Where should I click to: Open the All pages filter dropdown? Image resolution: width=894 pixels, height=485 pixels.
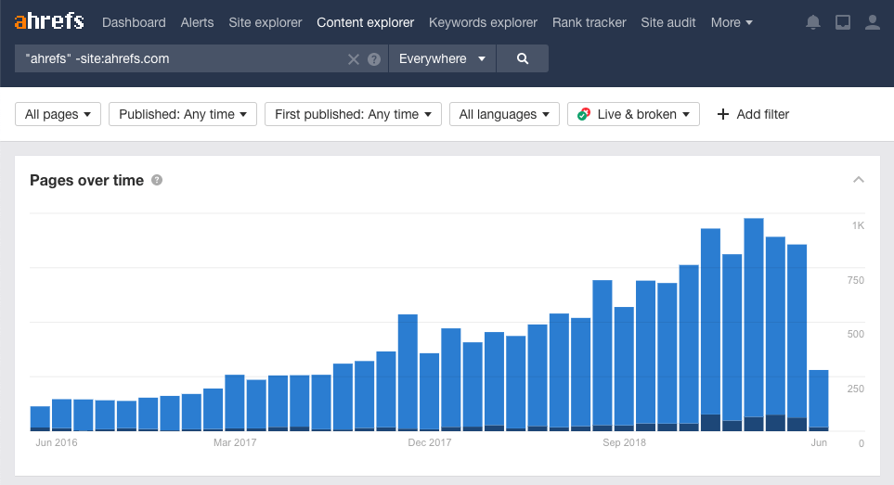point(58,114)
